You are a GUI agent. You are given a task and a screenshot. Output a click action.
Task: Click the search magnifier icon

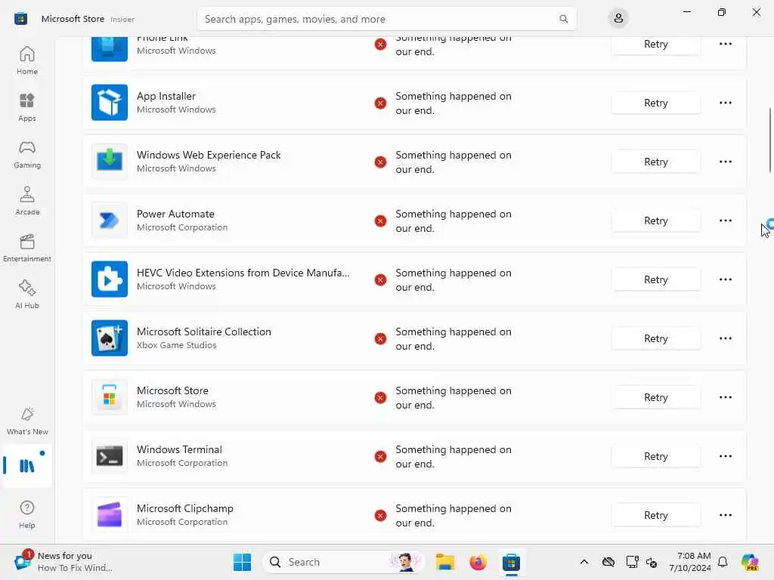coord(563,19)
